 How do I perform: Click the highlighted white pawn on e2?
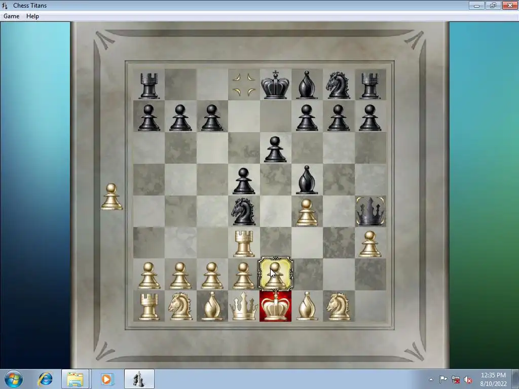(x=275, y=274)
